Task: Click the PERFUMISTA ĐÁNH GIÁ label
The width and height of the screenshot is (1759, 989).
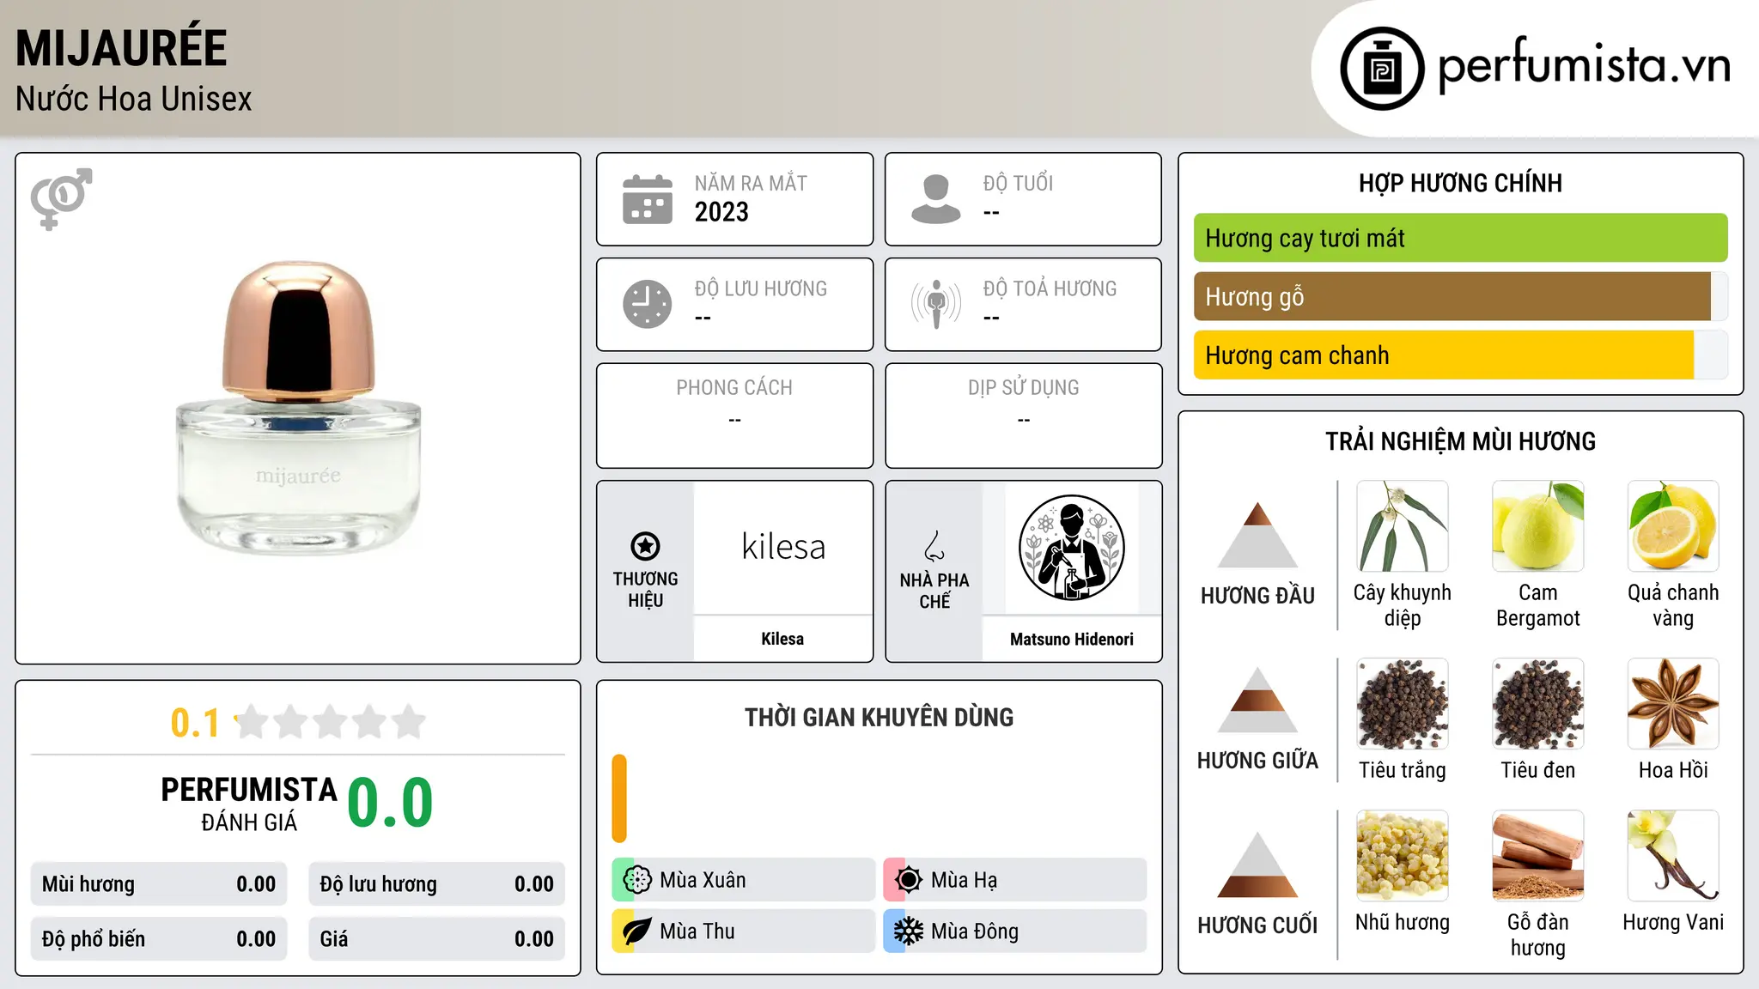Action: pos(249,804)
